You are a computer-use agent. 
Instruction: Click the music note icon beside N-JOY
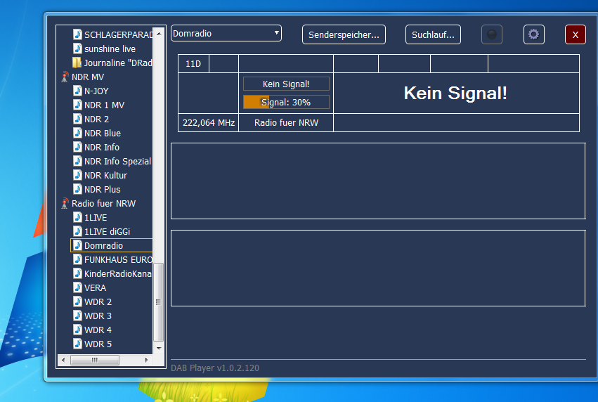77,91
